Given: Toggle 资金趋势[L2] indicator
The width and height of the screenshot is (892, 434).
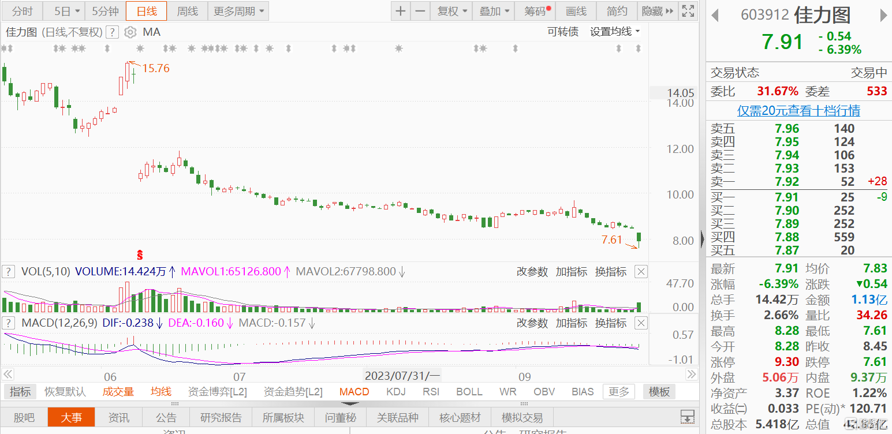Looking at the screenshot, I should (x=293, y=392).
